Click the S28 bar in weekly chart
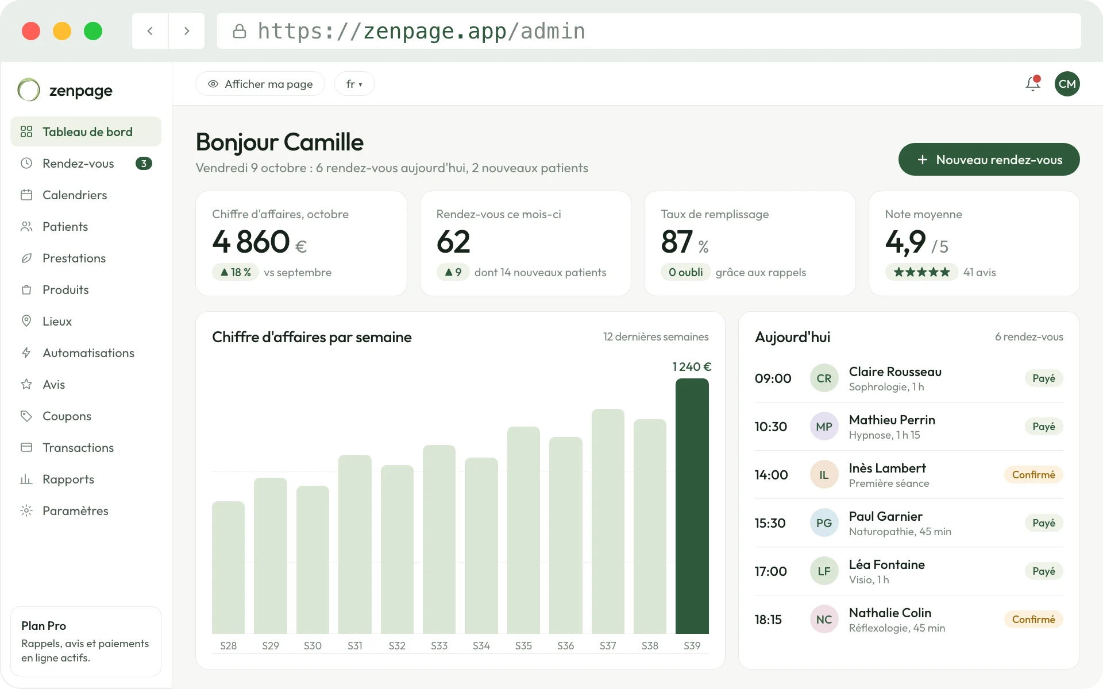This screenshot has width=1103, height=689. click(228, 567)
